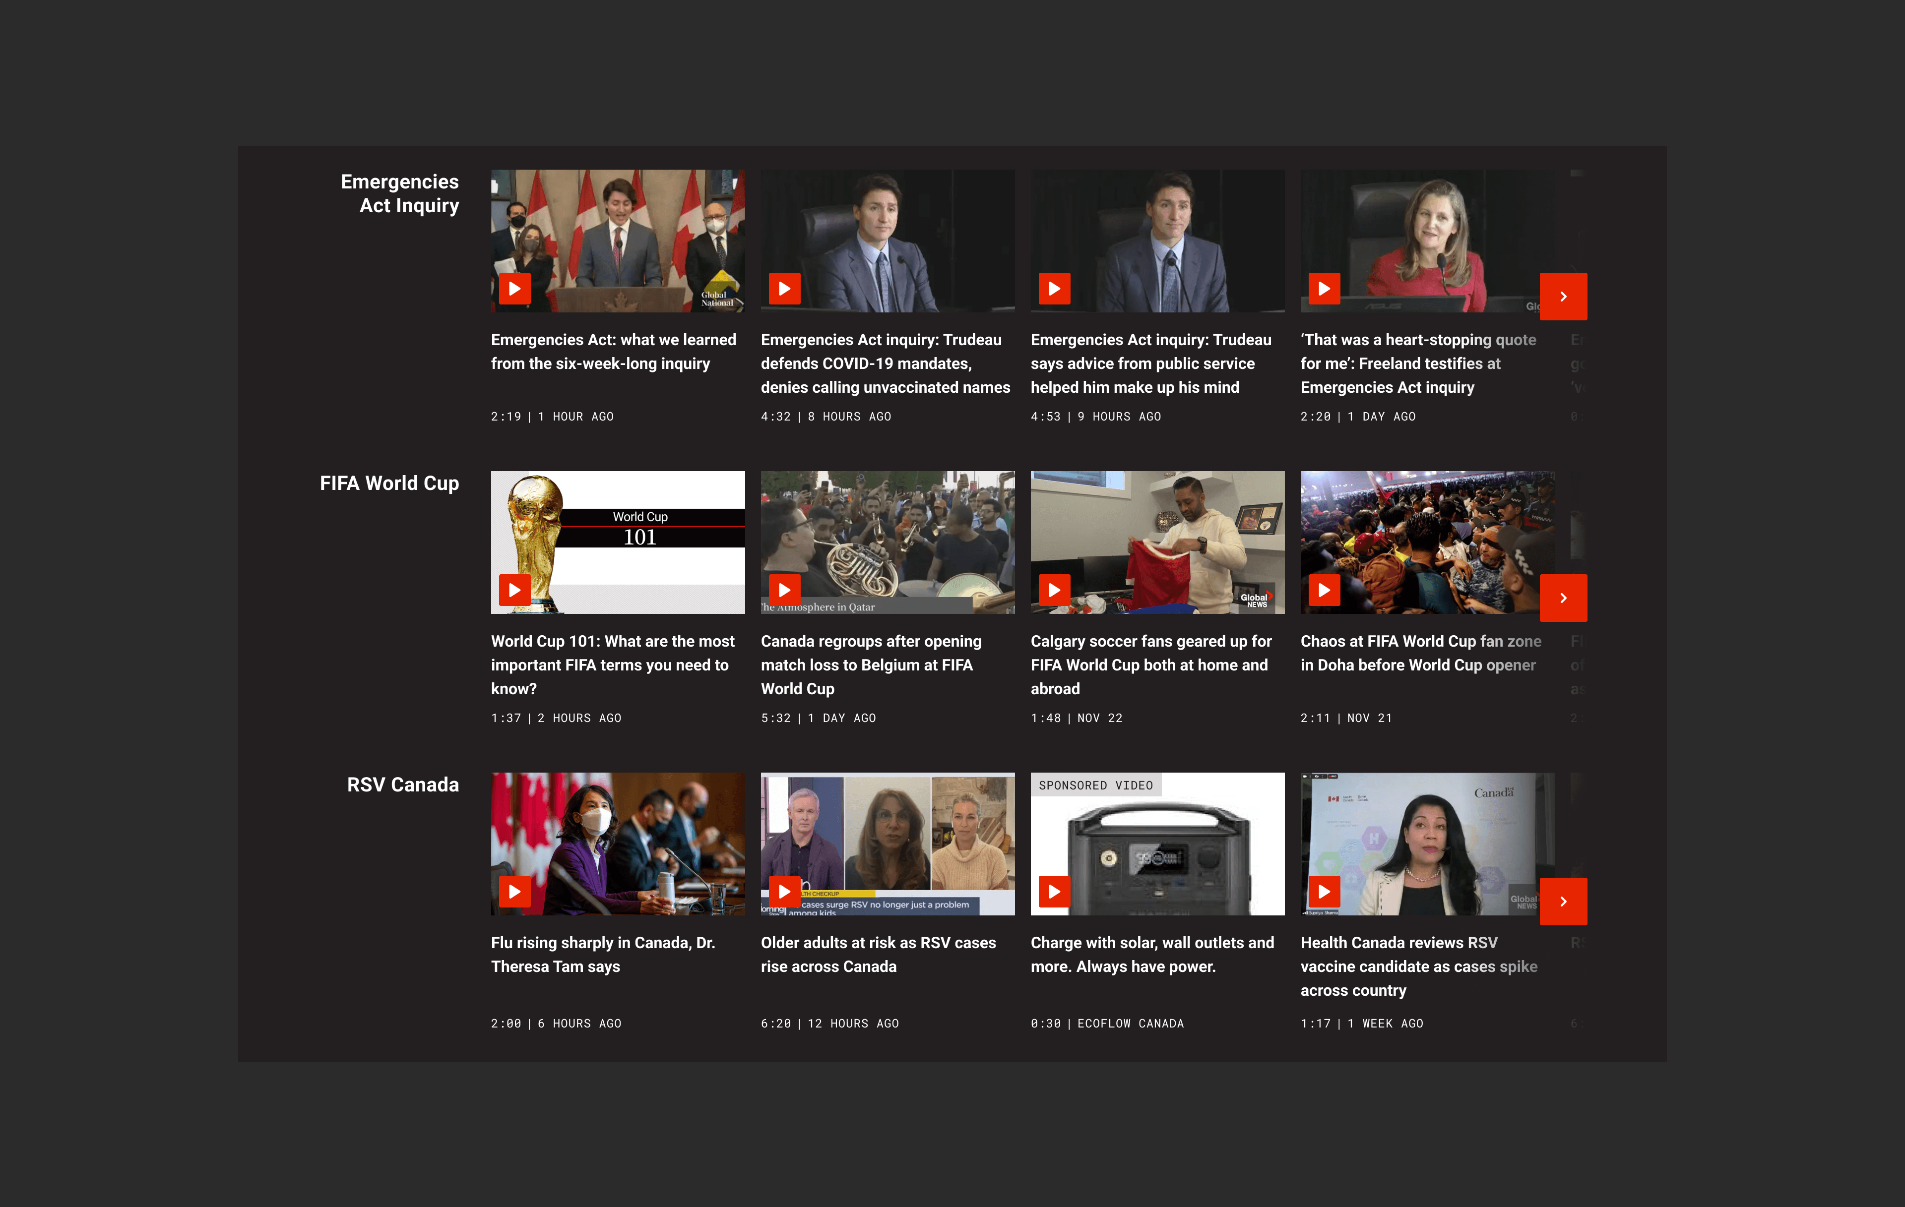Open the Emergencies Act Inquiry section heading

coord(399,194)
